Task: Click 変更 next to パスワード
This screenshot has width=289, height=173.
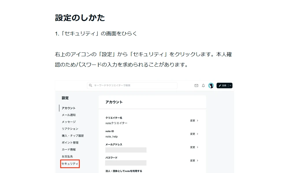Action: coord(194,161)
